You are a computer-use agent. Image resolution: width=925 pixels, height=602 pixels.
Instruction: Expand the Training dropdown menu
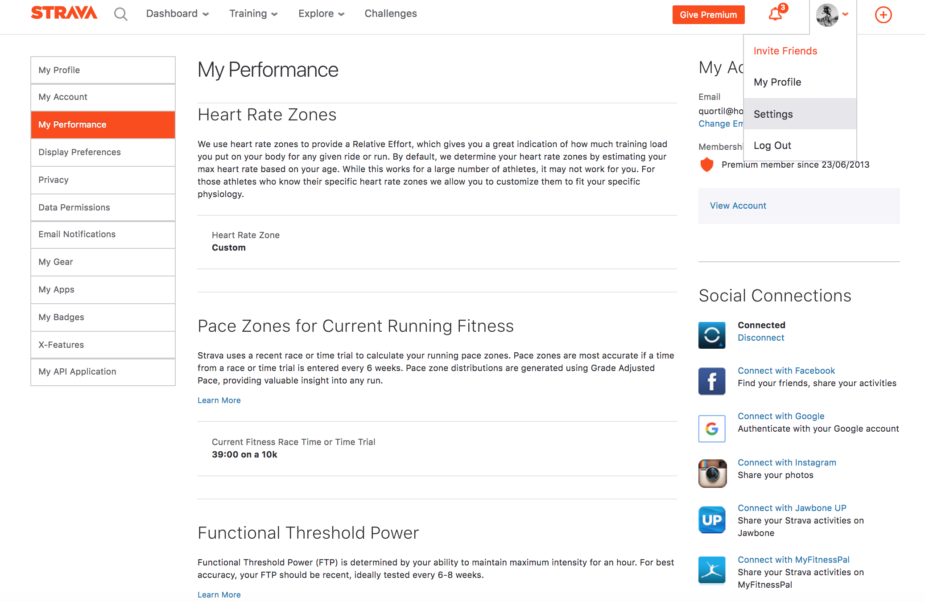(x=253, y=14)
